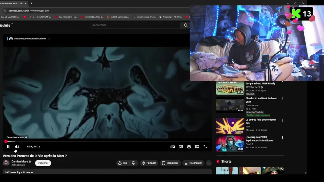
Task: Open the 'ALG Motoparts' bookmark
Action: pyautogui.click(x=66, y=17)
